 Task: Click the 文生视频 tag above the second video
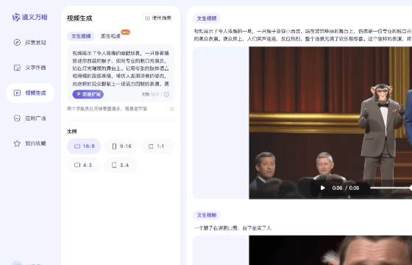tap(207, 215)
